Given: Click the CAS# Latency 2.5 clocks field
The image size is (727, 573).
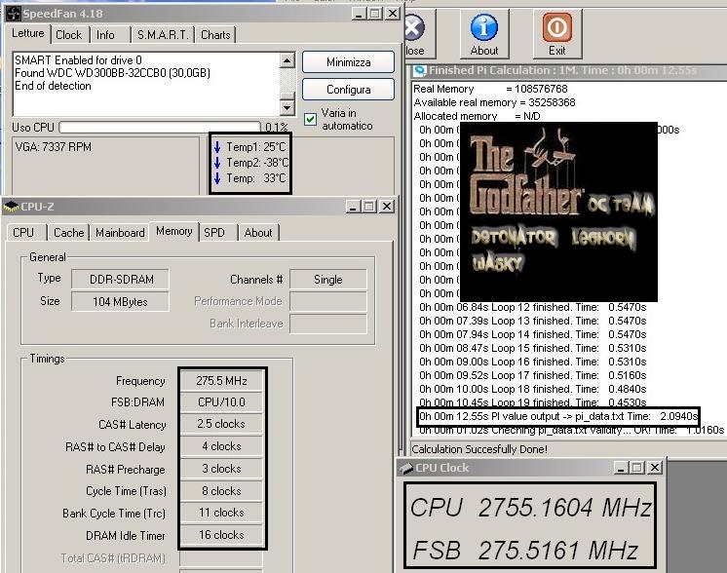Looking at the screenshot, I should (x=221, y=424).
